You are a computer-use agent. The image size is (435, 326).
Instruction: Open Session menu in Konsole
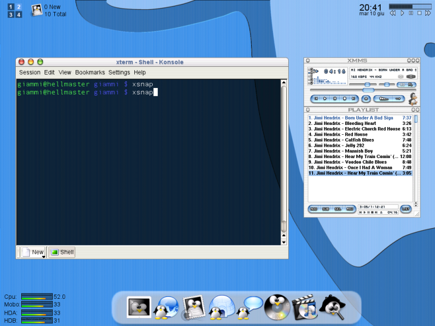tap(30, 72)
